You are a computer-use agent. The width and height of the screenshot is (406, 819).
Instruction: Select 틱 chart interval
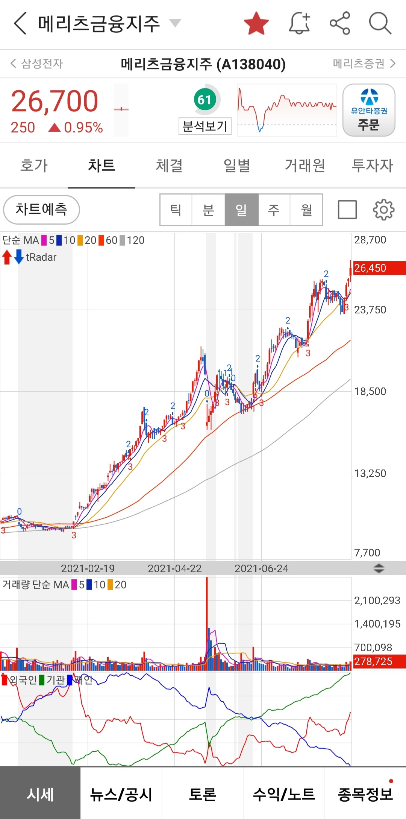(x=176, y=210)
